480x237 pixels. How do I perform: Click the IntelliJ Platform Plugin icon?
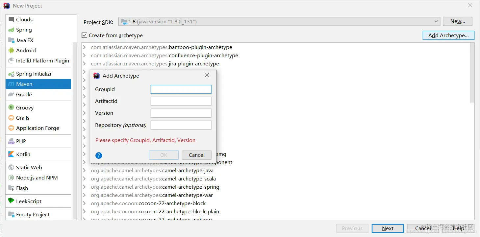point(11,60)
